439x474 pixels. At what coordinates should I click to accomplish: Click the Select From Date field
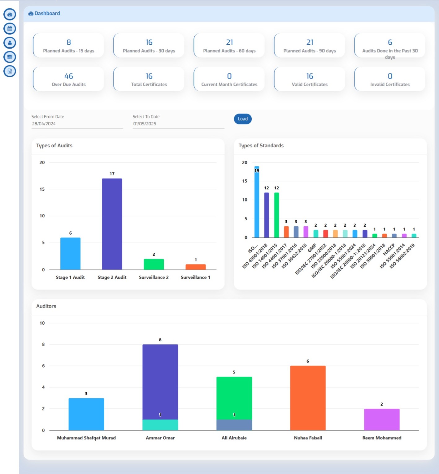point(77,124)
